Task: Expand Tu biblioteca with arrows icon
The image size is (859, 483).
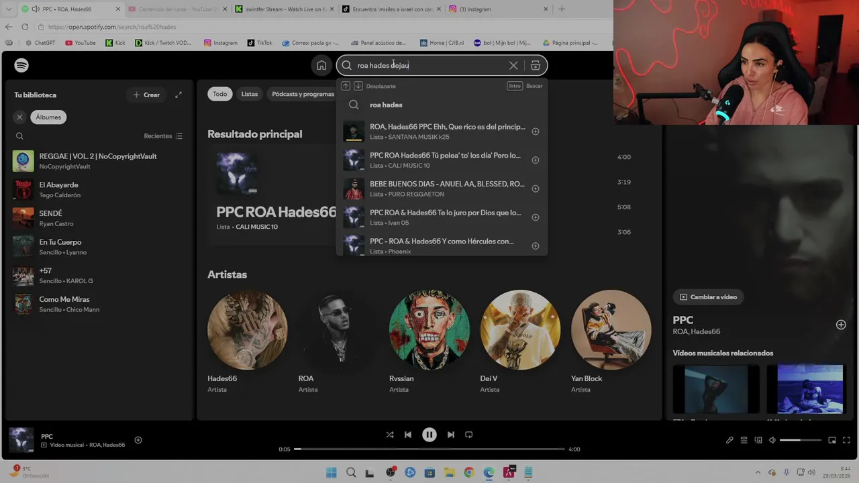Action: pos(179,95)
